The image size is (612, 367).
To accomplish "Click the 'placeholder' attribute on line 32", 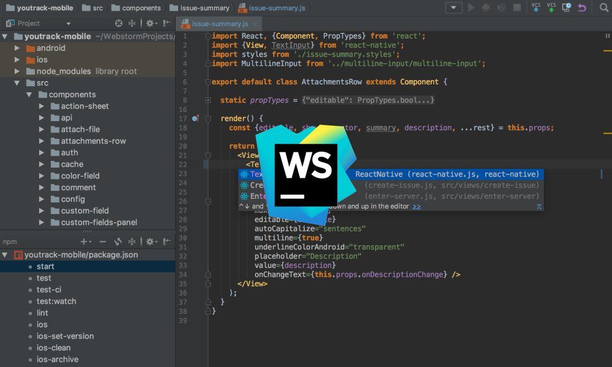I will [x=278, y=256].
